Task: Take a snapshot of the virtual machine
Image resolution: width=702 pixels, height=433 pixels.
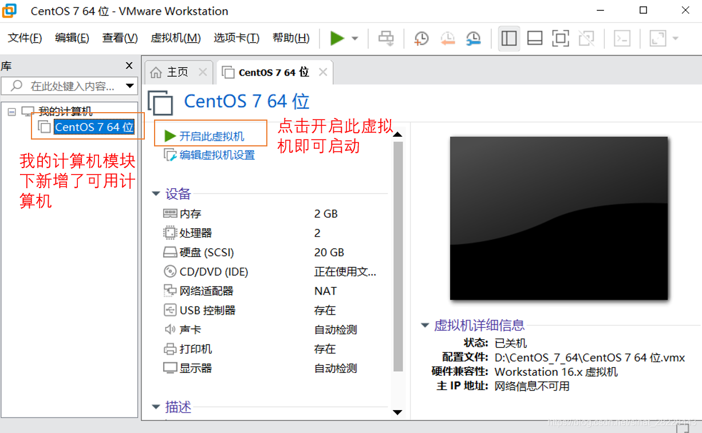Action: pyautogui.click(x=421, y=38)
